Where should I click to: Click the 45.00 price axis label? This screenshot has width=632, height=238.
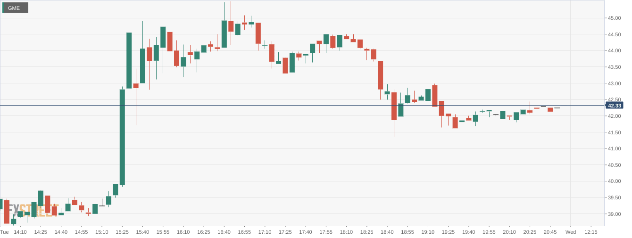(614, 18)
